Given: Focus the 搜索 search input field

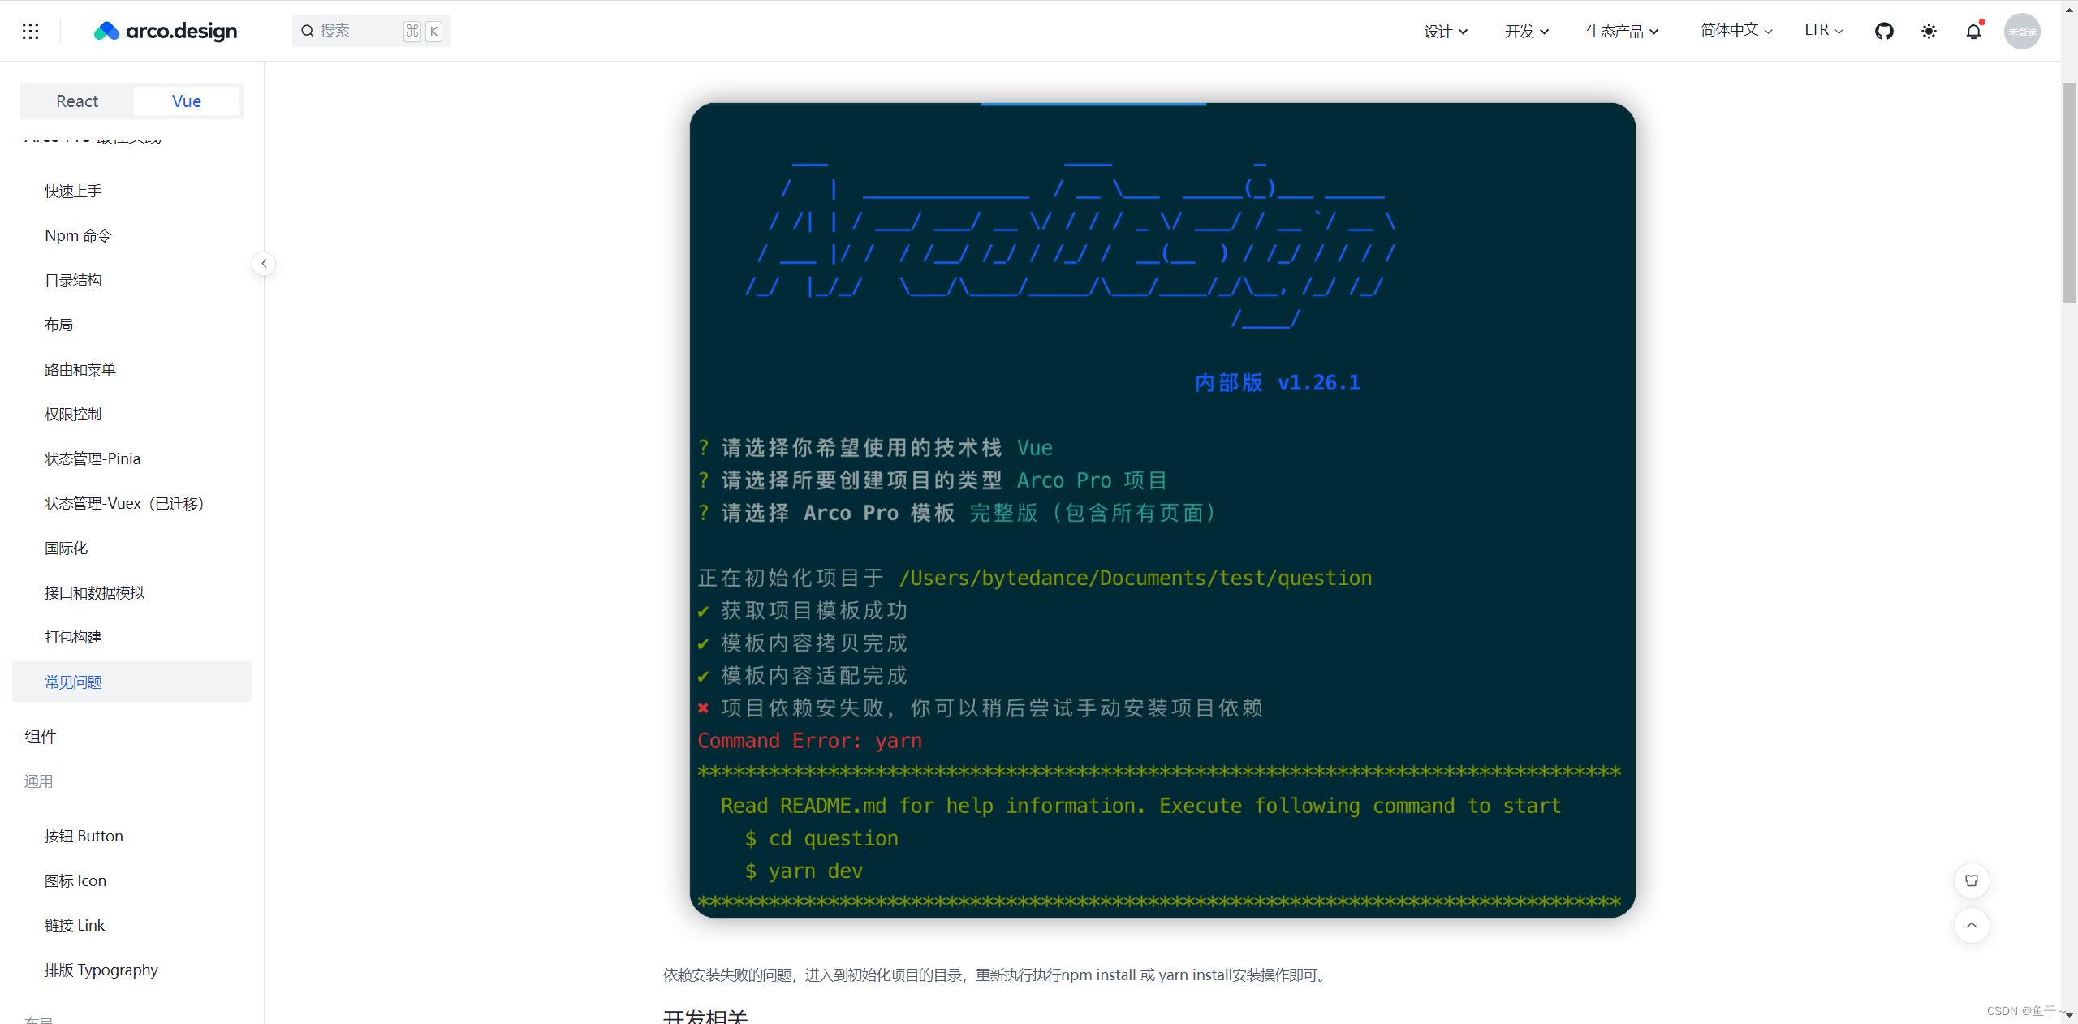Looking at the screenshot, I should click(371, 31).
